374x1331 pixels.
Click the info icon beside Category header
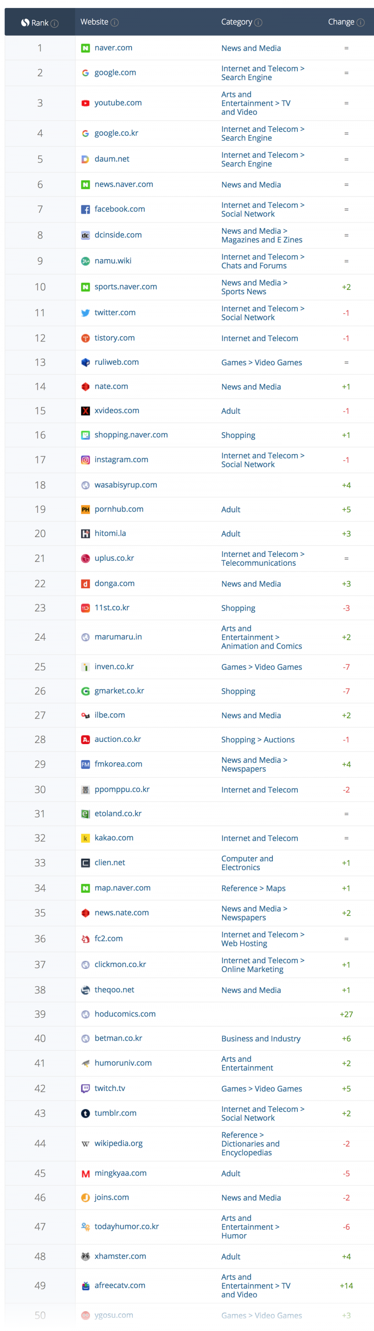click(258, 22)
